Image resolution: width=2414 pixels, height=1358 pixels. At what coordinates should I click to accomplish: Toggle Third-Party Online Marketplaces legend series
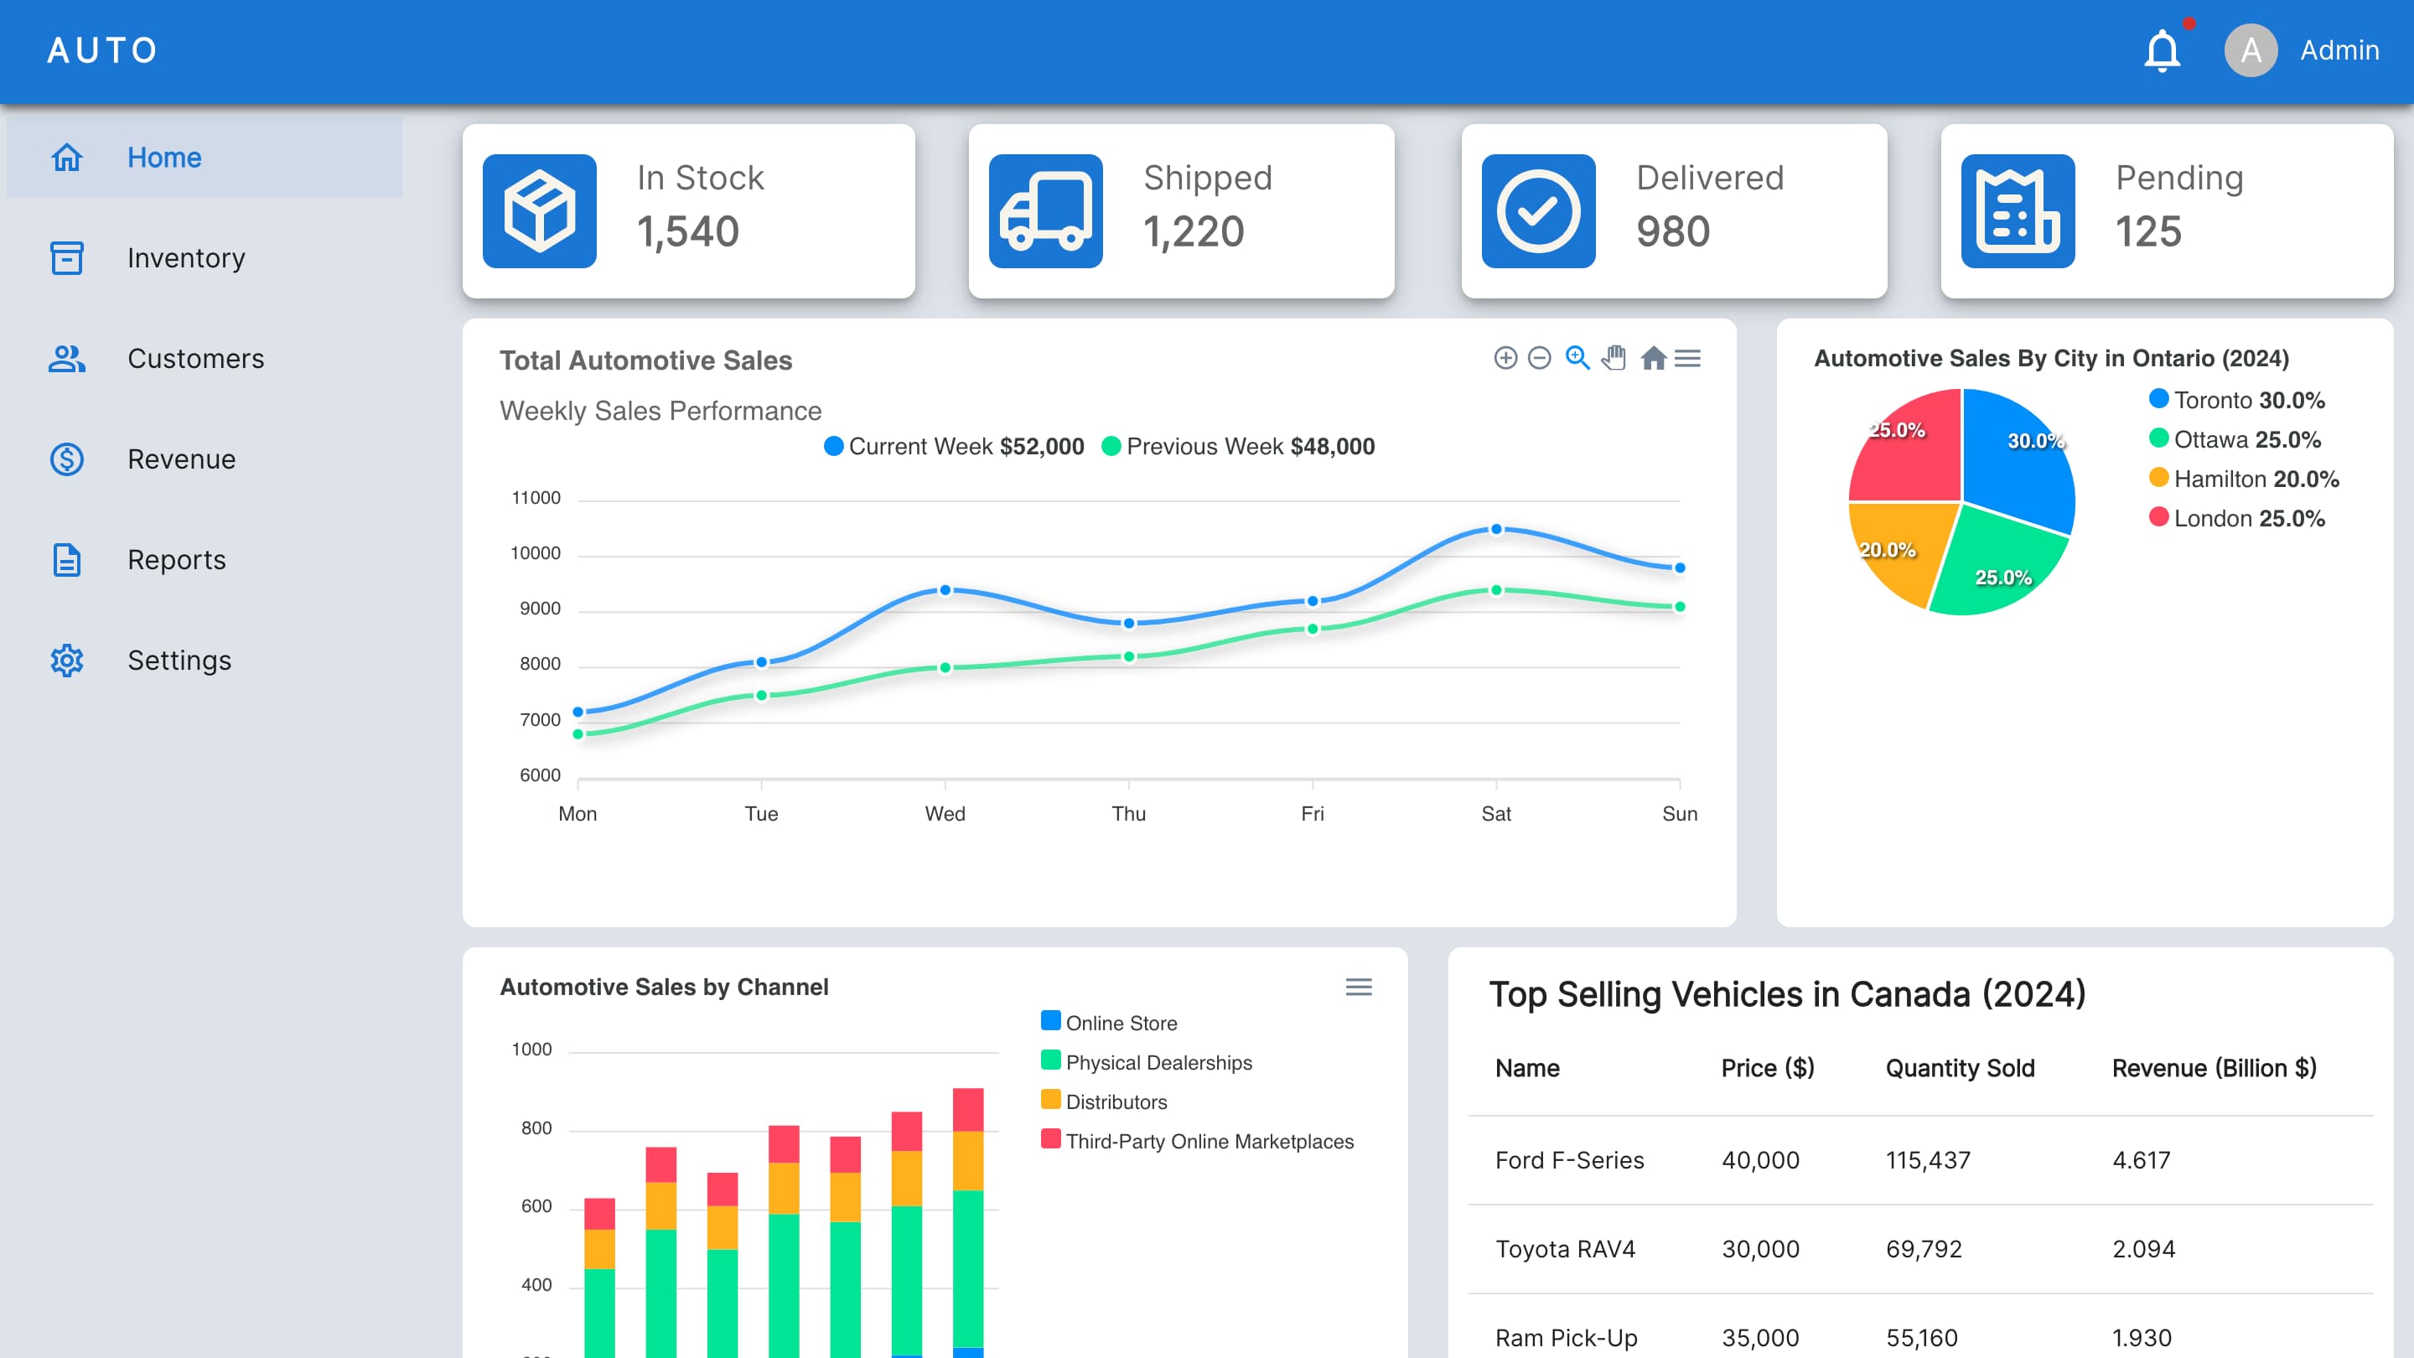[x=1198, y=1141]
